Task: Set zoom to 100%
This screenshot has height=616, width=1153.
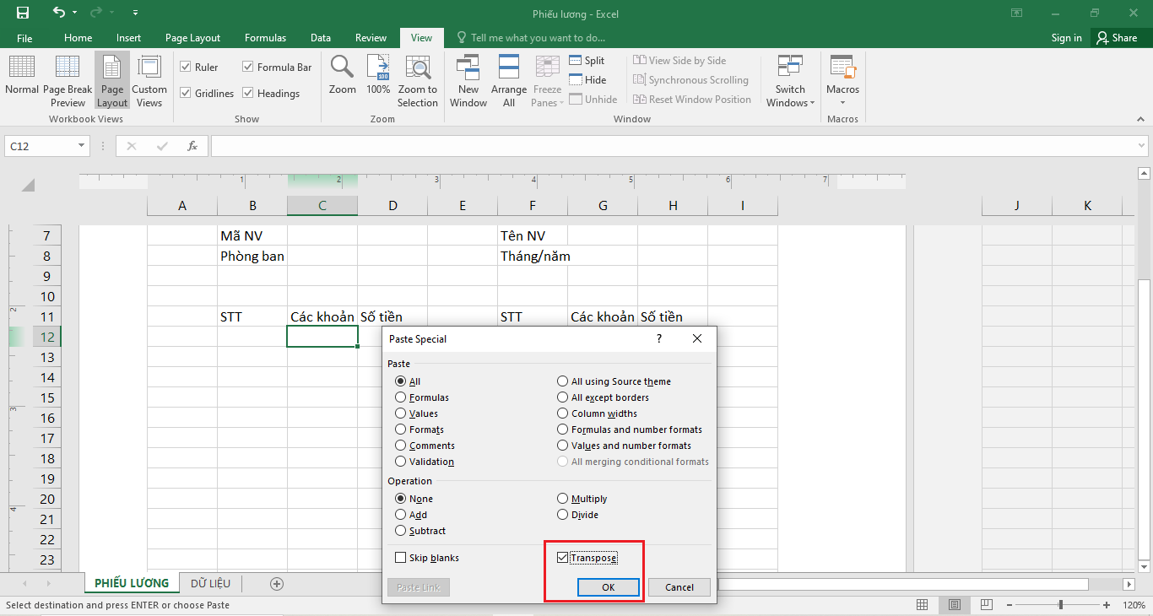Action: 378,76
